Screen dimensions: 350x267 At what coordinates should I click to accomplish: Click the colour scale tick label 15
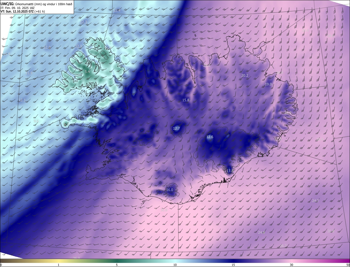click(233, 265)
